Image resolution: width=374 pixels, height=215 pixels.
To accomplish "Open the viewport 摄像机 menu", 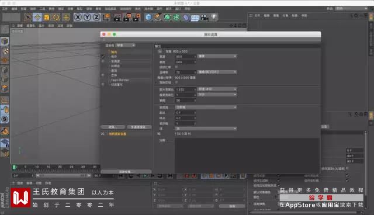I will point(30,26).
